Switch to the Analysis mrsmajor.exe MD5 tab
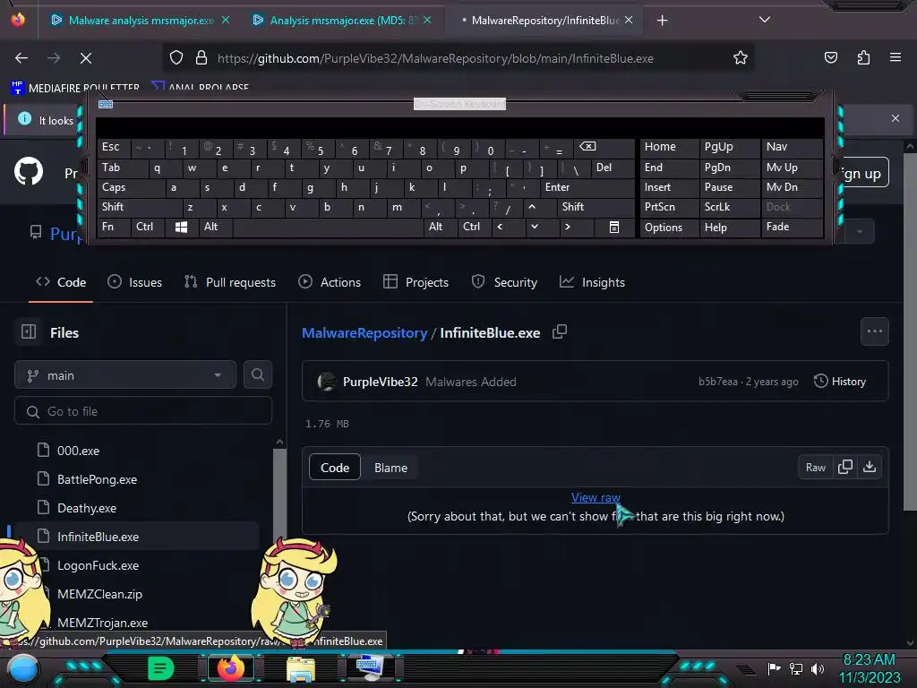 (x=343, y=21)
